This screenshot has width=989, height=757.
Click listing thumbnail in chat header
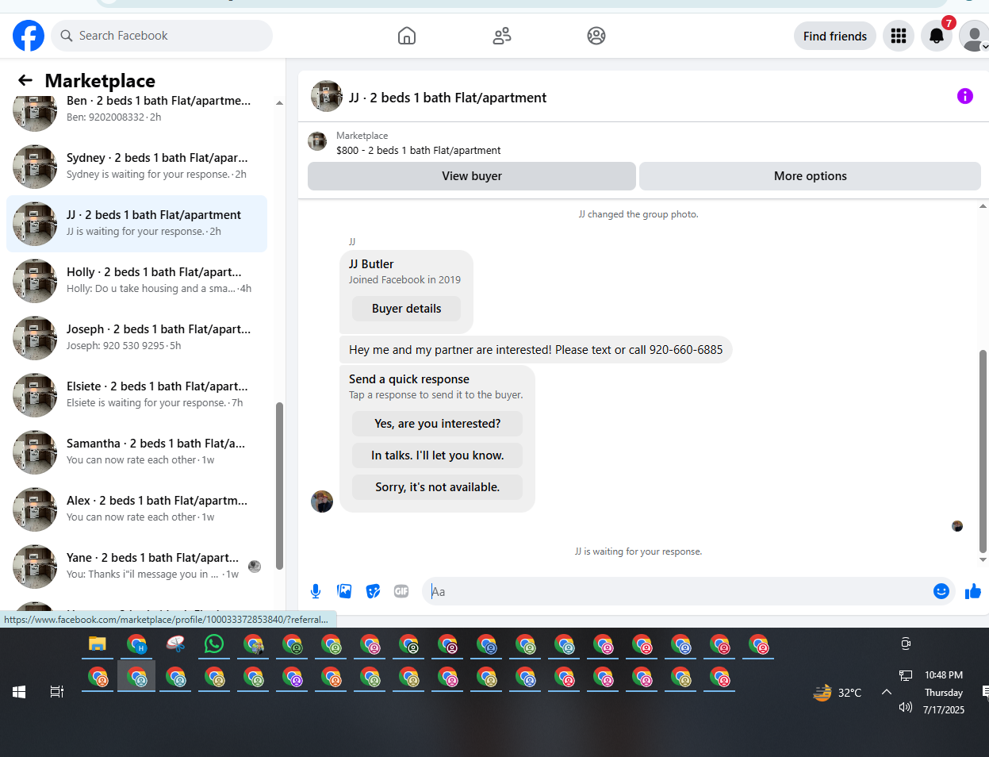tap(327, 96)
